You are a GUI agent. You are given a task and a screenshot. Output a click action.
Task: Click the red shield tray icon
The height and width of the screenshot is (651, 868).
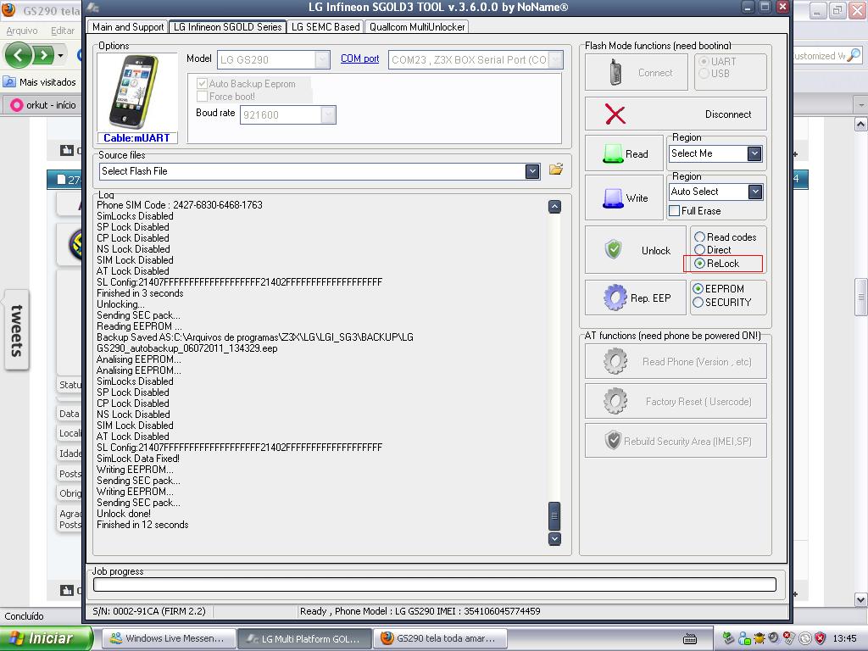(820, 638)
